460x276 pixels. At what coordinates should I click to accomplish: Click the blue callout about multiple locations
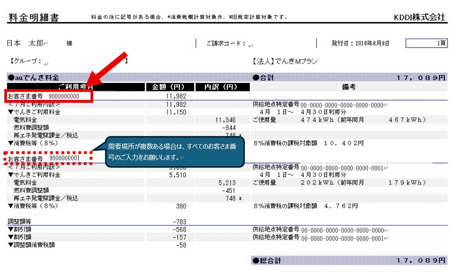point(175,152)
